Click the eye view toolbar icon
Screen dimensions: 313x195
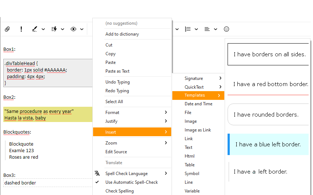[x=73, y=29]
